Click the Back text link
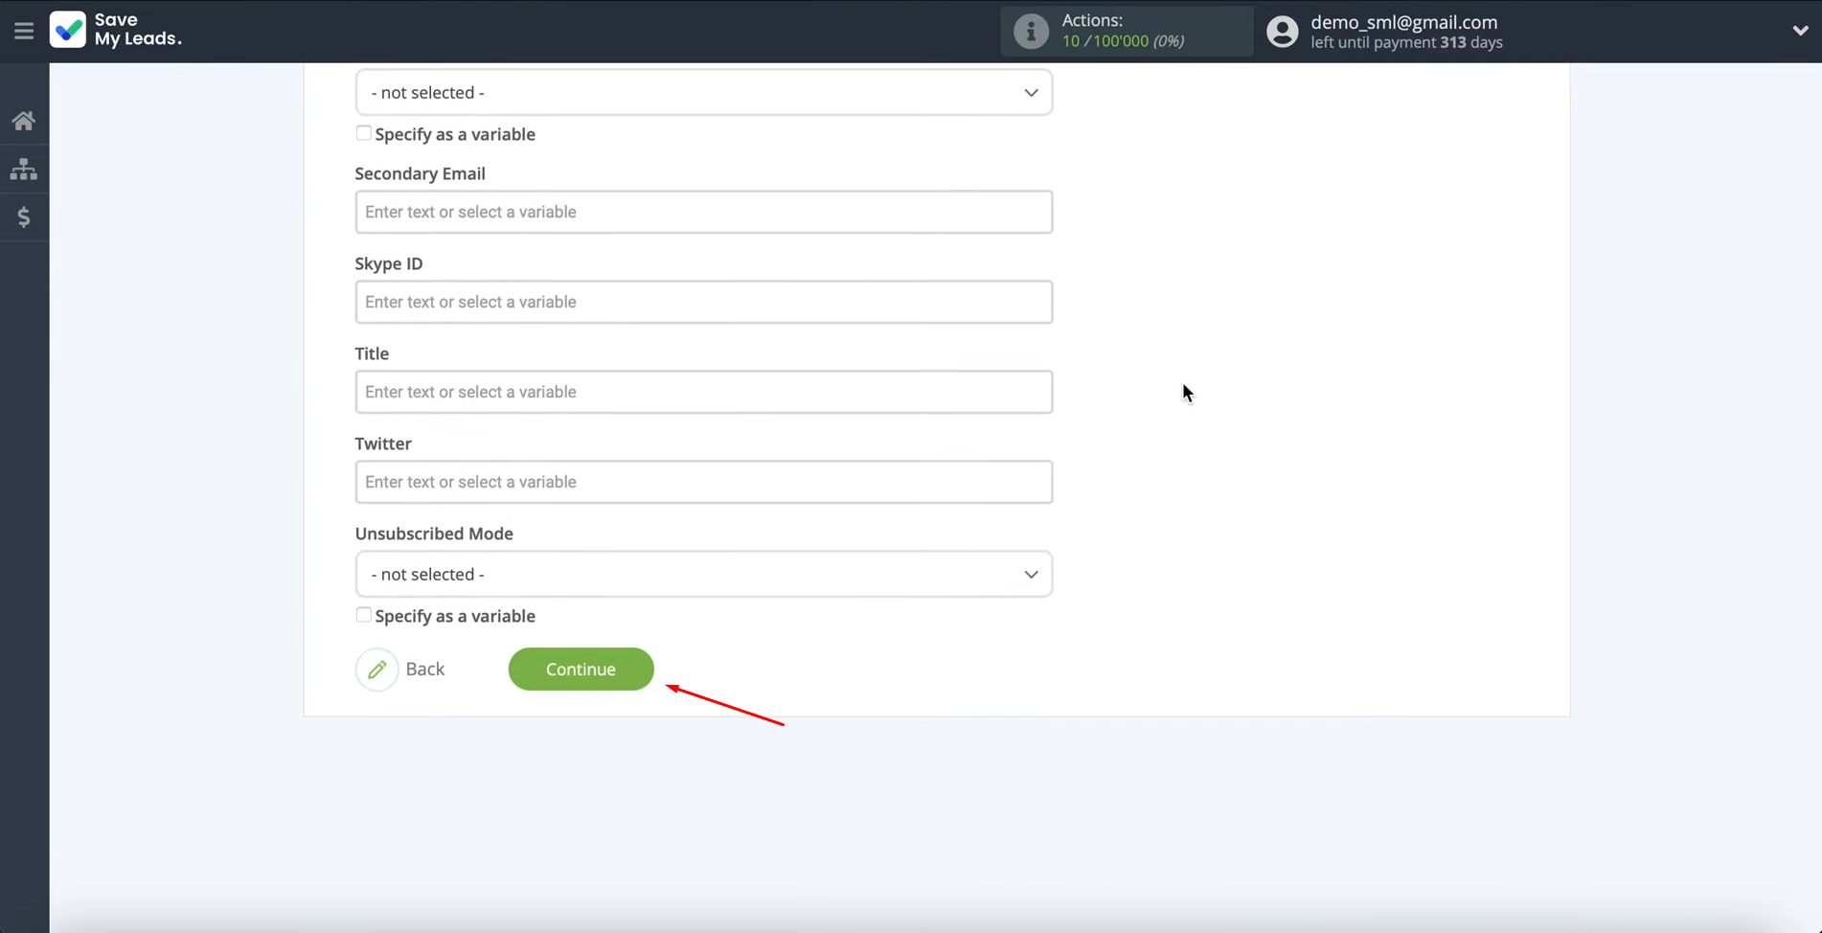This screenshot has height=933, width=1822. [x=424, y=670]
